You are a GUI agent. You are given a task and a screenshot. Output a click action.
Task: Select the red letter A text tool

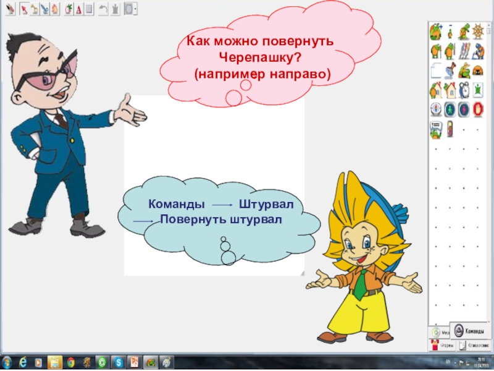(x=79, y=9)
